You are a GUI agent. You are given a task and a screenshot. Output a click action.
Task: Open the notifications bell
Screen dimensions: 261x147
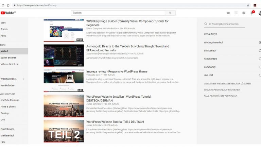(x=252, y=13)
